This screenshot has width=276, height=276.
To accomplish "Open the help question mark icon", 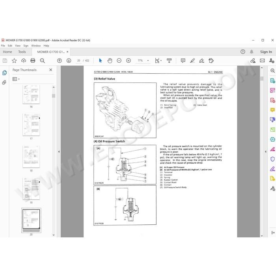I will tap(243, 52).
